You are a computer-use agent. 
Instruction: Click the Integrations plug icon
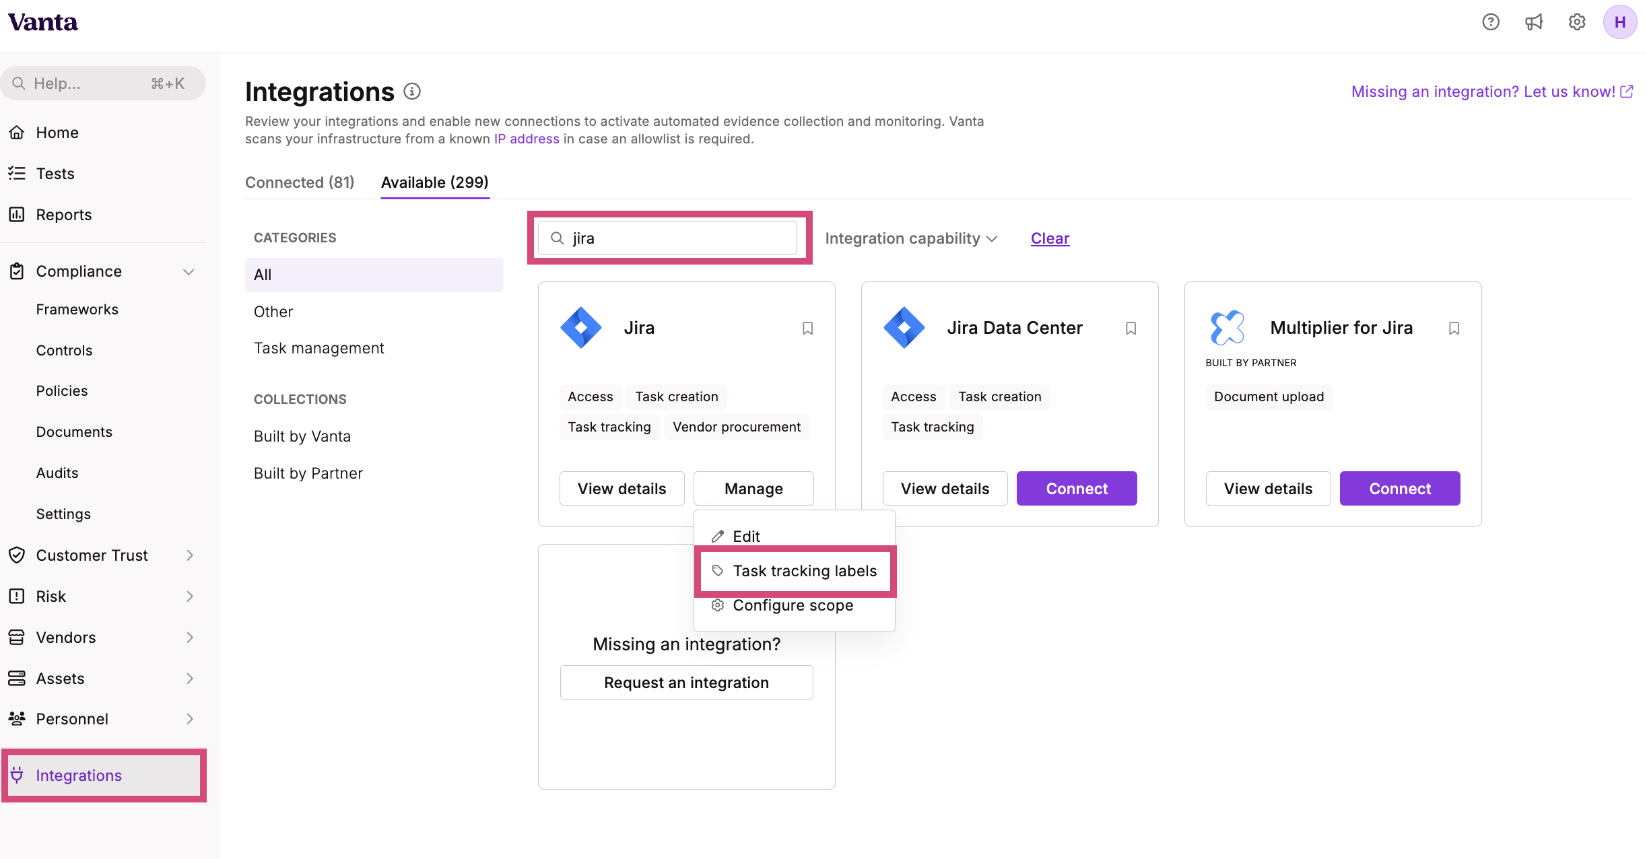[17, 775]
